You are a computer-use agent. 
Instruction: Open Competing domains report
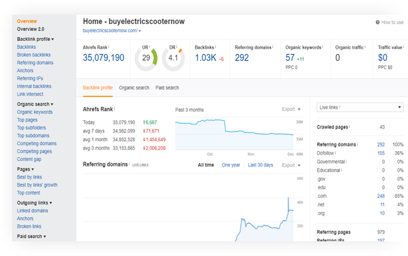[x=37, y=143]
